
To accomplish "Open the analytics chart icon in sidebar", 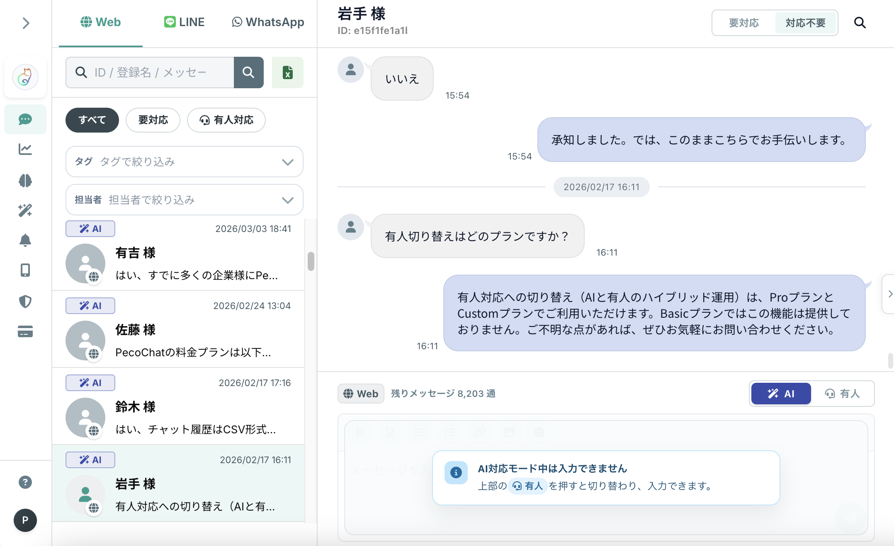I will (x=25, y=149).
